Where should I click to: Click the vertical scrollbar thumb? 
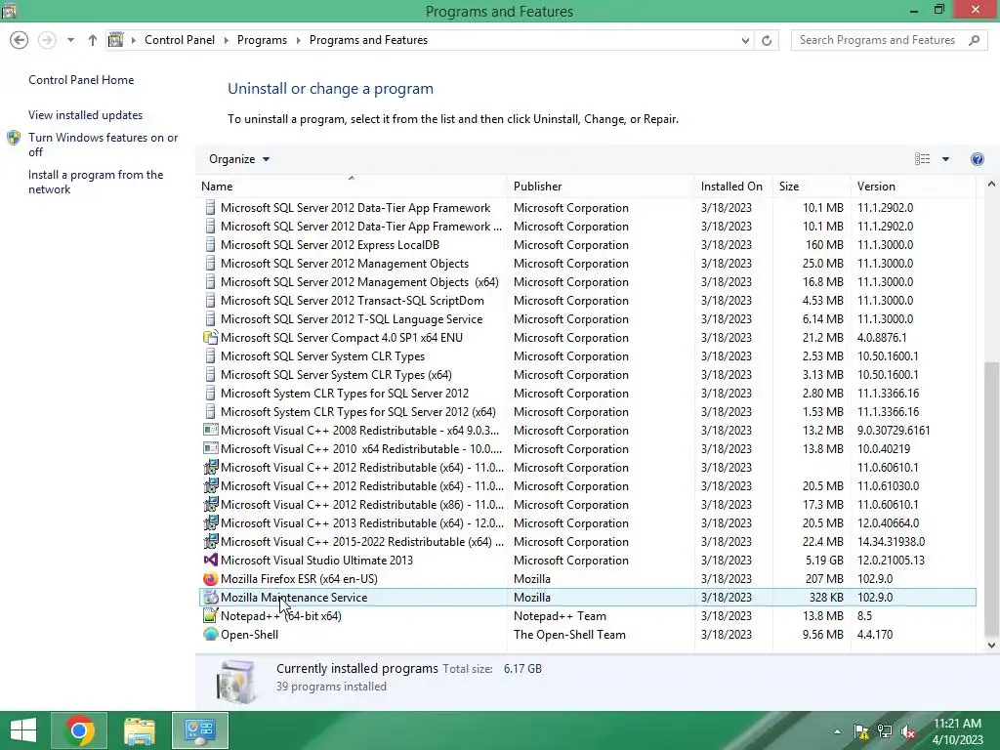click(991, 498)
